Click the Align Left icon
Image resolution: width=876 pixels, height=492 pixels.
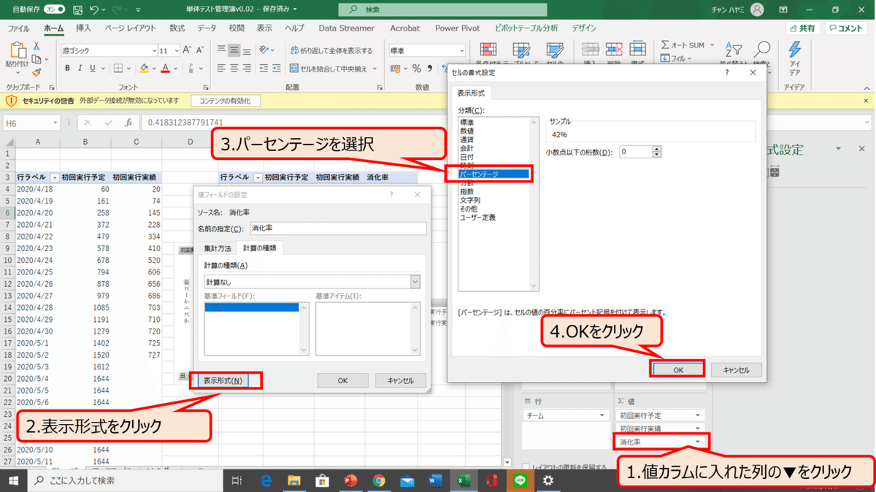coord(221,69)
